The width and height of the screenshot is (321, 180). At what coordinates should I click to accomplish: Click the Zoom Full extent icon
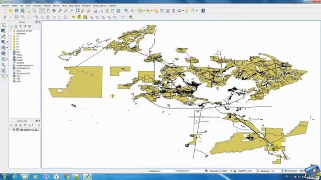(77, 10)
